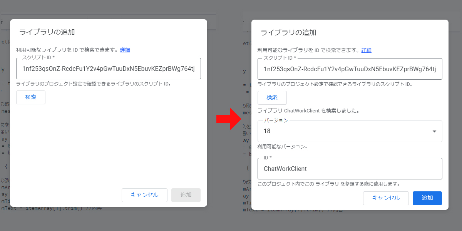Image resolution: width=462 pixels, height=231 pixels.
Task: Click キャンセル in the right dialog
Action: coord(386,198)
